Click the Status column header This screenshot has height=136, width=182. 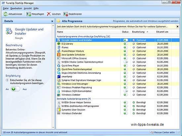coord(125,32)
